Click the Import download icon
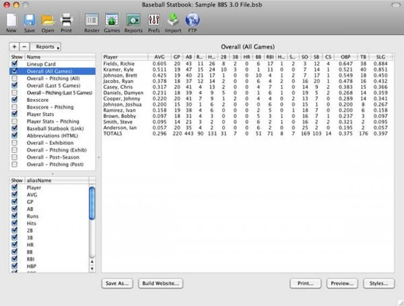 [173, 20]
